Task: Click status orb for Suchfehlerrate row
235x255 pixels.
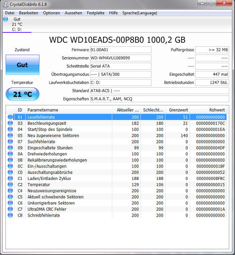Action: [x=10, y=141]
